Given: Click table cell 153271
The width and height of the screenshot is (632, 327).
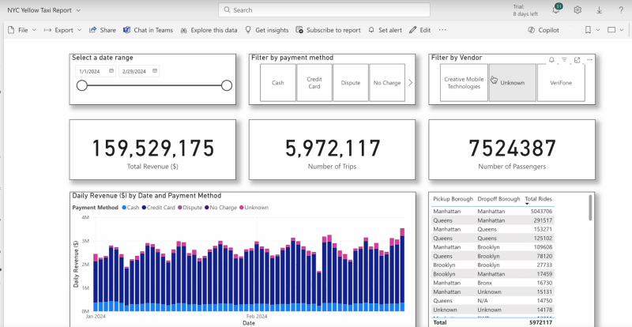Looking at the screenshot, I should 544,229.
